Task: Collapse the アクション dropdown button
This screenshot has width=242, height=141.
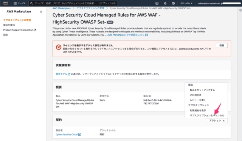Action: pos(217,121)
